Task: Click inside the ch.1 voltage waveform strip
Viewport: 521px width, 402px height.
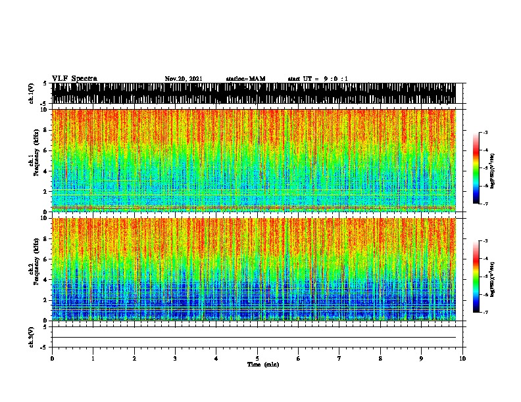Action: tap(254, 93)
